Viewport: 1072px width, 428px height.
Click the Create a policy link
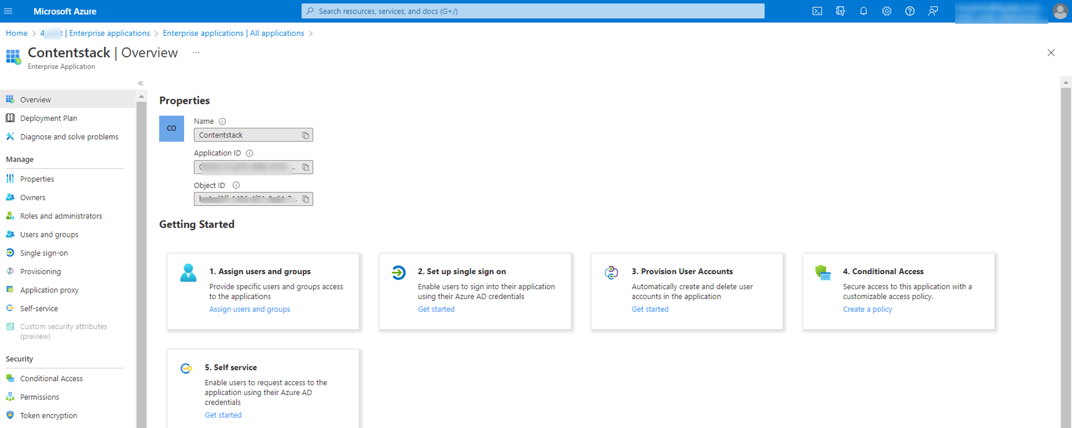pos(867,309)
